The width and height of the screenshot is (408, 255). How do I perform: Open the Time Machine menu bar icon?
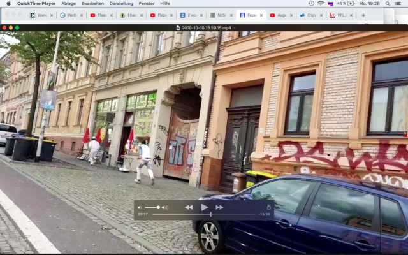311,3
